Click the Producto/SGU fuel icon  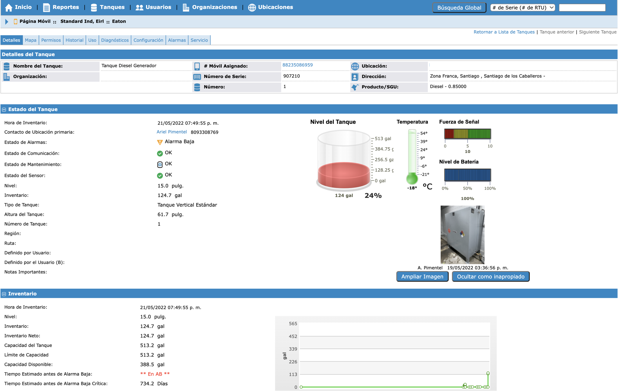click(355, 87)
